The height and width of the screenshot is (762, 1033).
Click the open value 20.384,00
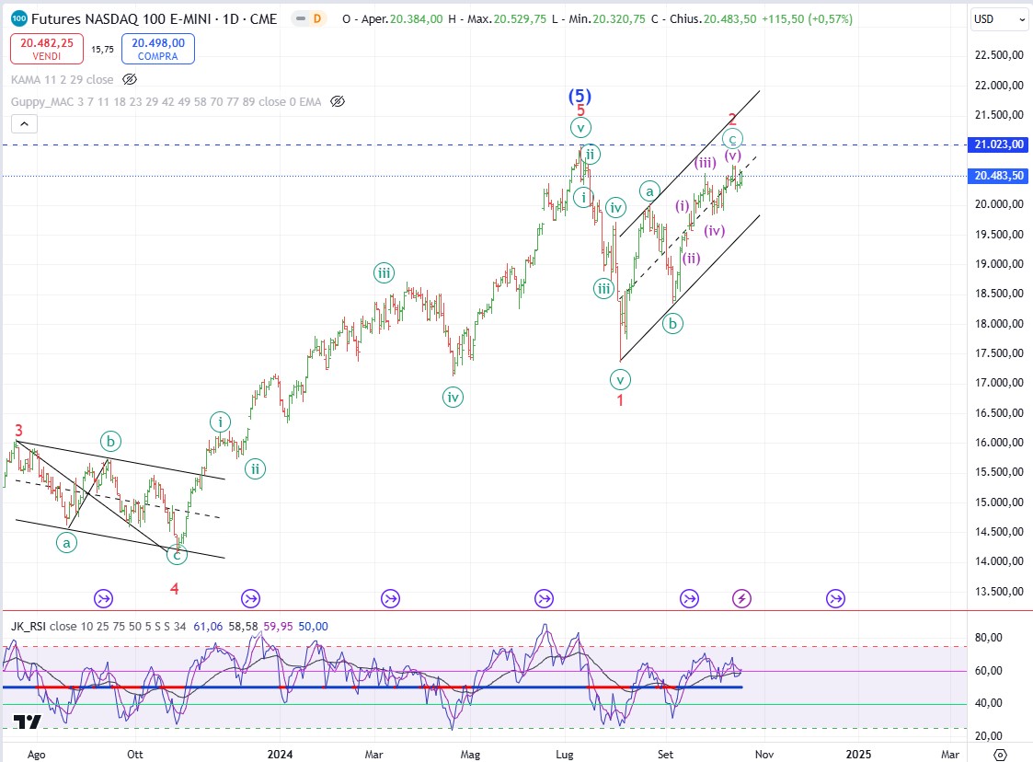(x=417, y=19)
